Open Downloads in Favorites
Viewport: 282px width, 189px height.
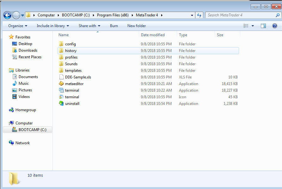point(28,50)
